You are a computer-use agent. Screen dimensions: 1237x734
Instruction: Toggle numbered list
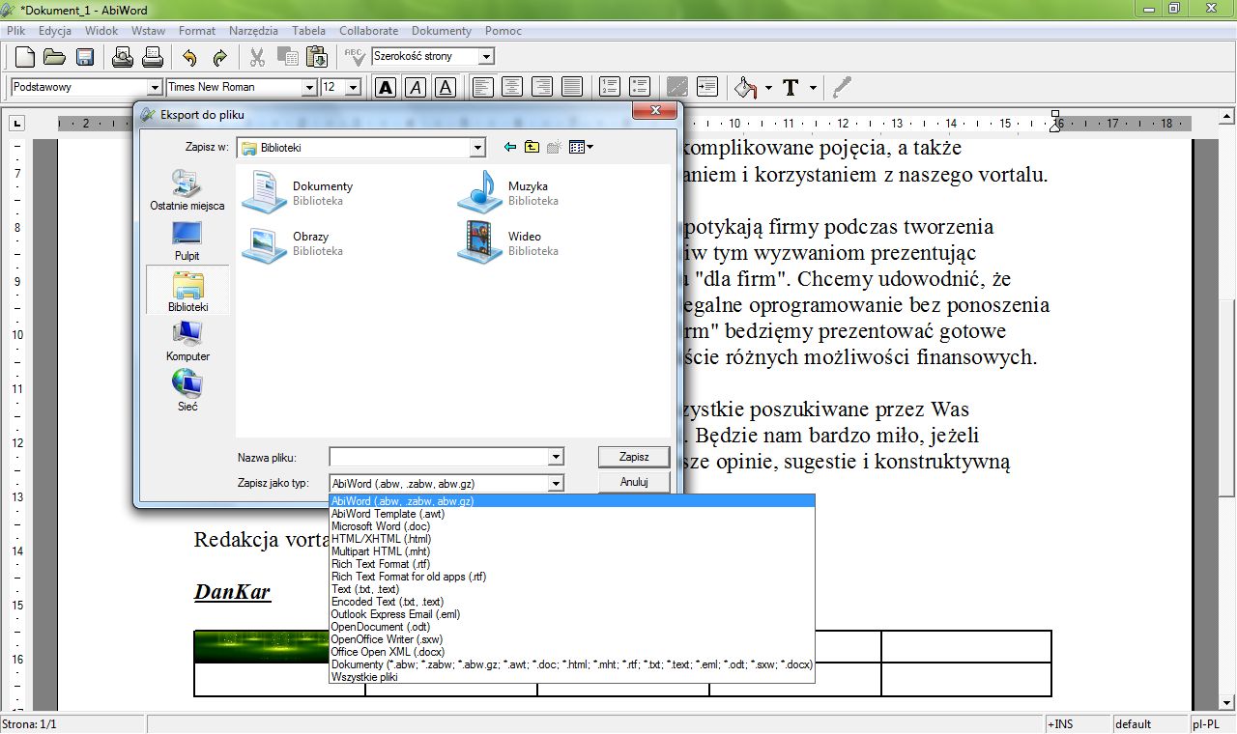click(610, 87)
